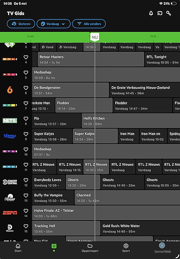Open Super Katjes starting at 13:58

pos(52,136)
